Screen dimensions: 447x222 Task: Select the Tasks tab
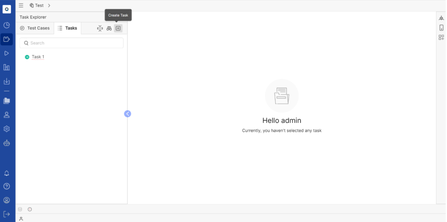pyautogui.click(x=68, y=28)
